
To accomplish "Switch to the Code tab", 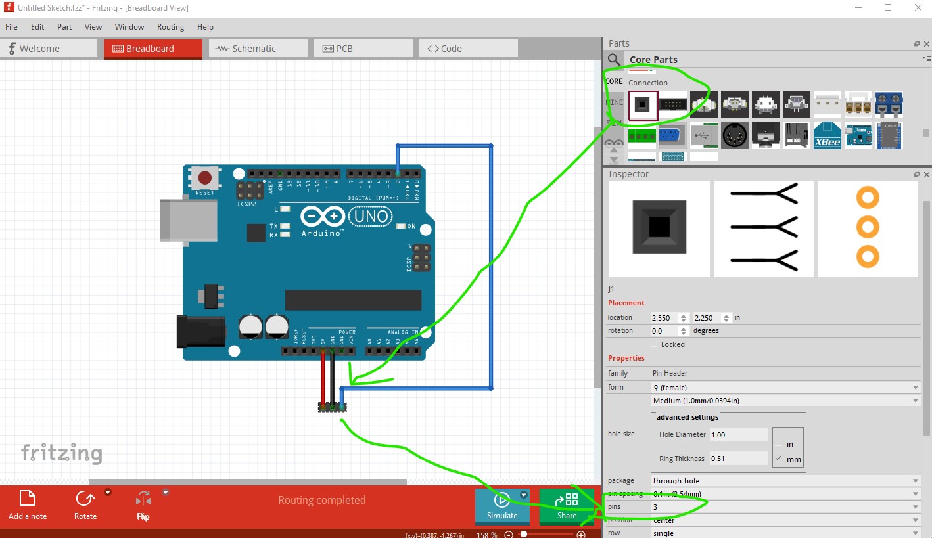I will pyautogui.click(x=469, y=49).
